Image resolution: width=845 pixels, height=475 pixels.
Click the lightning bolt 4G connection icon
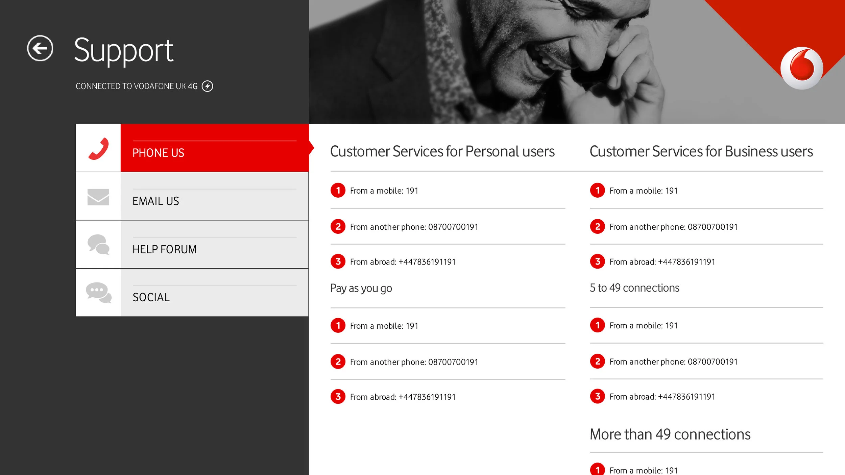[x=207, y=86]
